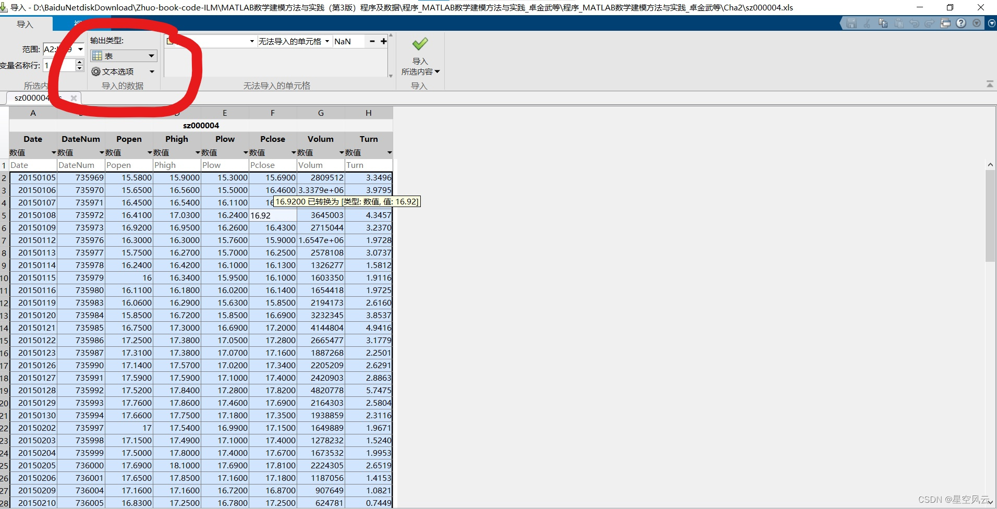Expand the 文本选项 dropdown arrow
The width and height of the screenshot is (997, 509).
152,71
